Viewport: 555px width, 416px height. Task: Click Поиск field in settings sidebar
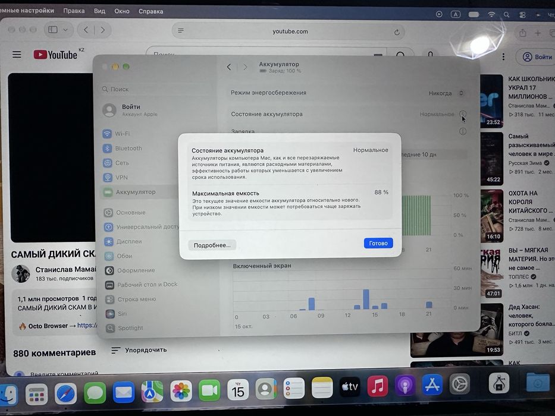(x=156, y=89)
